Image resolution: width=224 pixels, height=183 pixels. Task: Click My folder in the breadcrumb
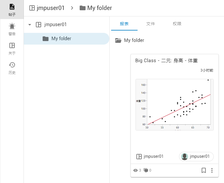click(x=99, y=8)
